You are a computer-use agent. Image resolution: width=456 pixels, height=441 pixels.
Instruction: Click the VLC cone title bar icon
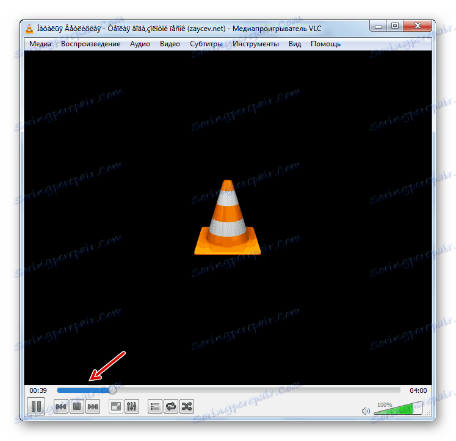(29, 29)
